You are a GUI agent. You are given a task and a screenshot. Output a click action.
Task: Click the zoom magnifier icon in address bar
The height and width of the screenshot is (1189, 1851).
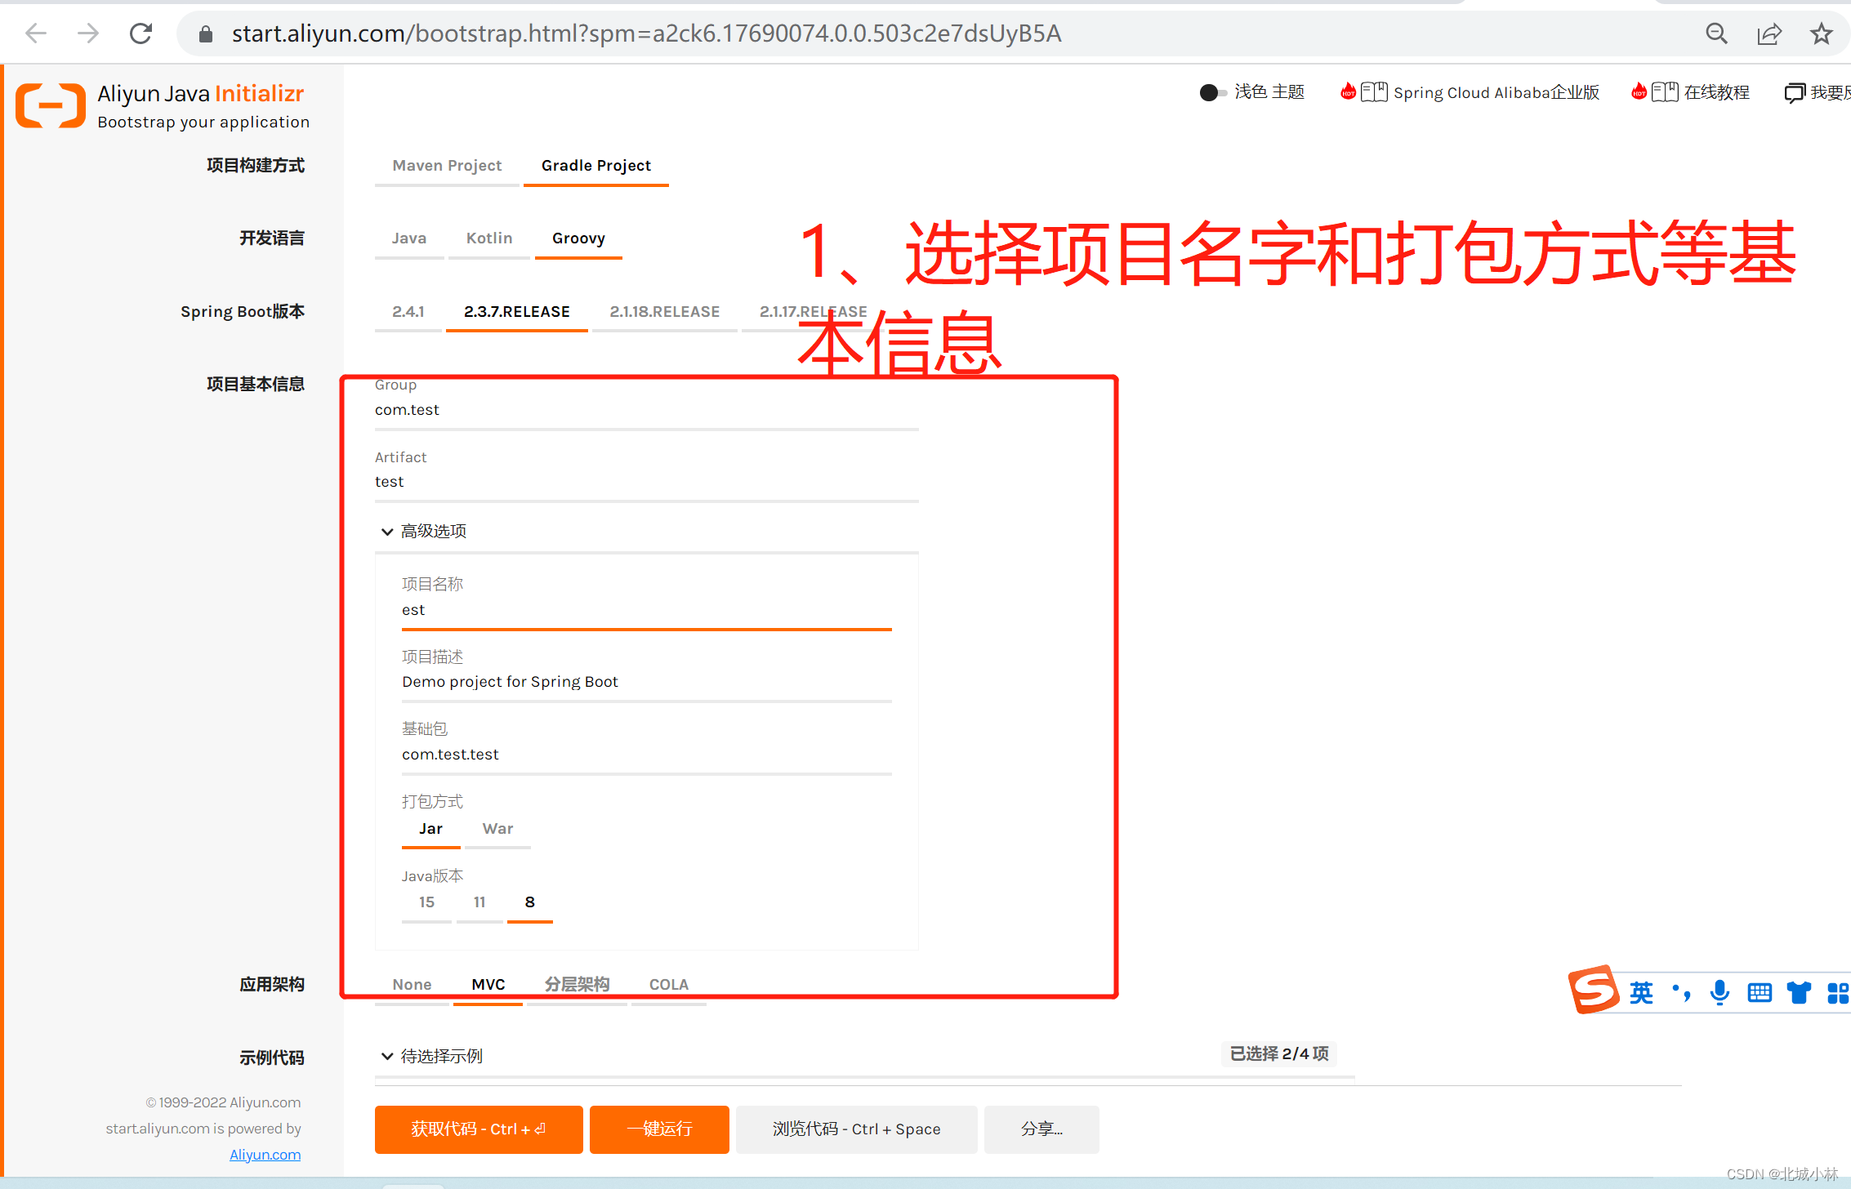click(x=1716, y=33)
